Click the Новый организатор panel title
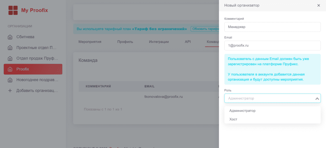Image resolution: width=326 pixels, height=148 pixels. point(242,5)
